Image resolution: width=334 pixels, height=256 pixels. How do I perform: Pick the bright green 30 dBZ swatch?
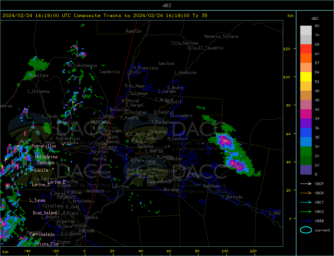[x=306, y=151]
